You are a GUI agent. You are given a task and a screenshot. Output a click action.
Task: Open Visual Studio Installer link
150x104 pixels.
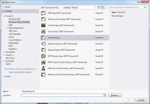pos(20,72)
